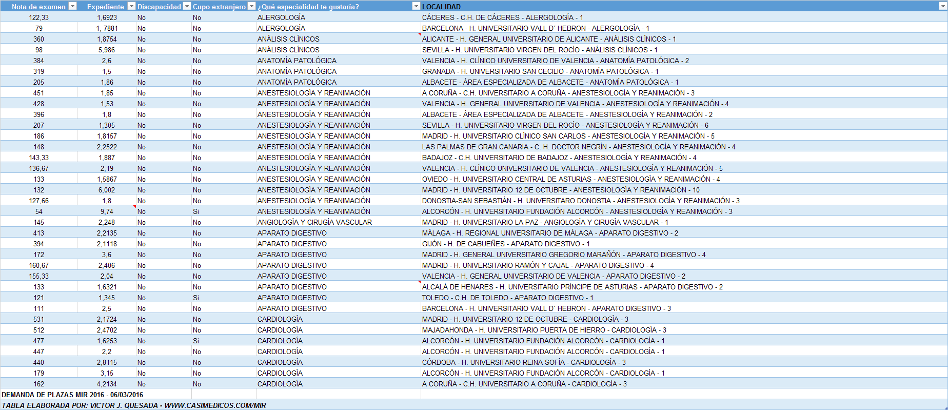Click the Las Palmas de Gran Canaria locality cell

pyautogui.click(x=684, y=147)
